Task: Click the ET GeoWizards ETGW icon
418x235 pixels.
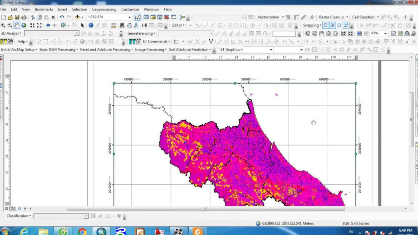Action: pyautogui.click(x=7, y=41)
